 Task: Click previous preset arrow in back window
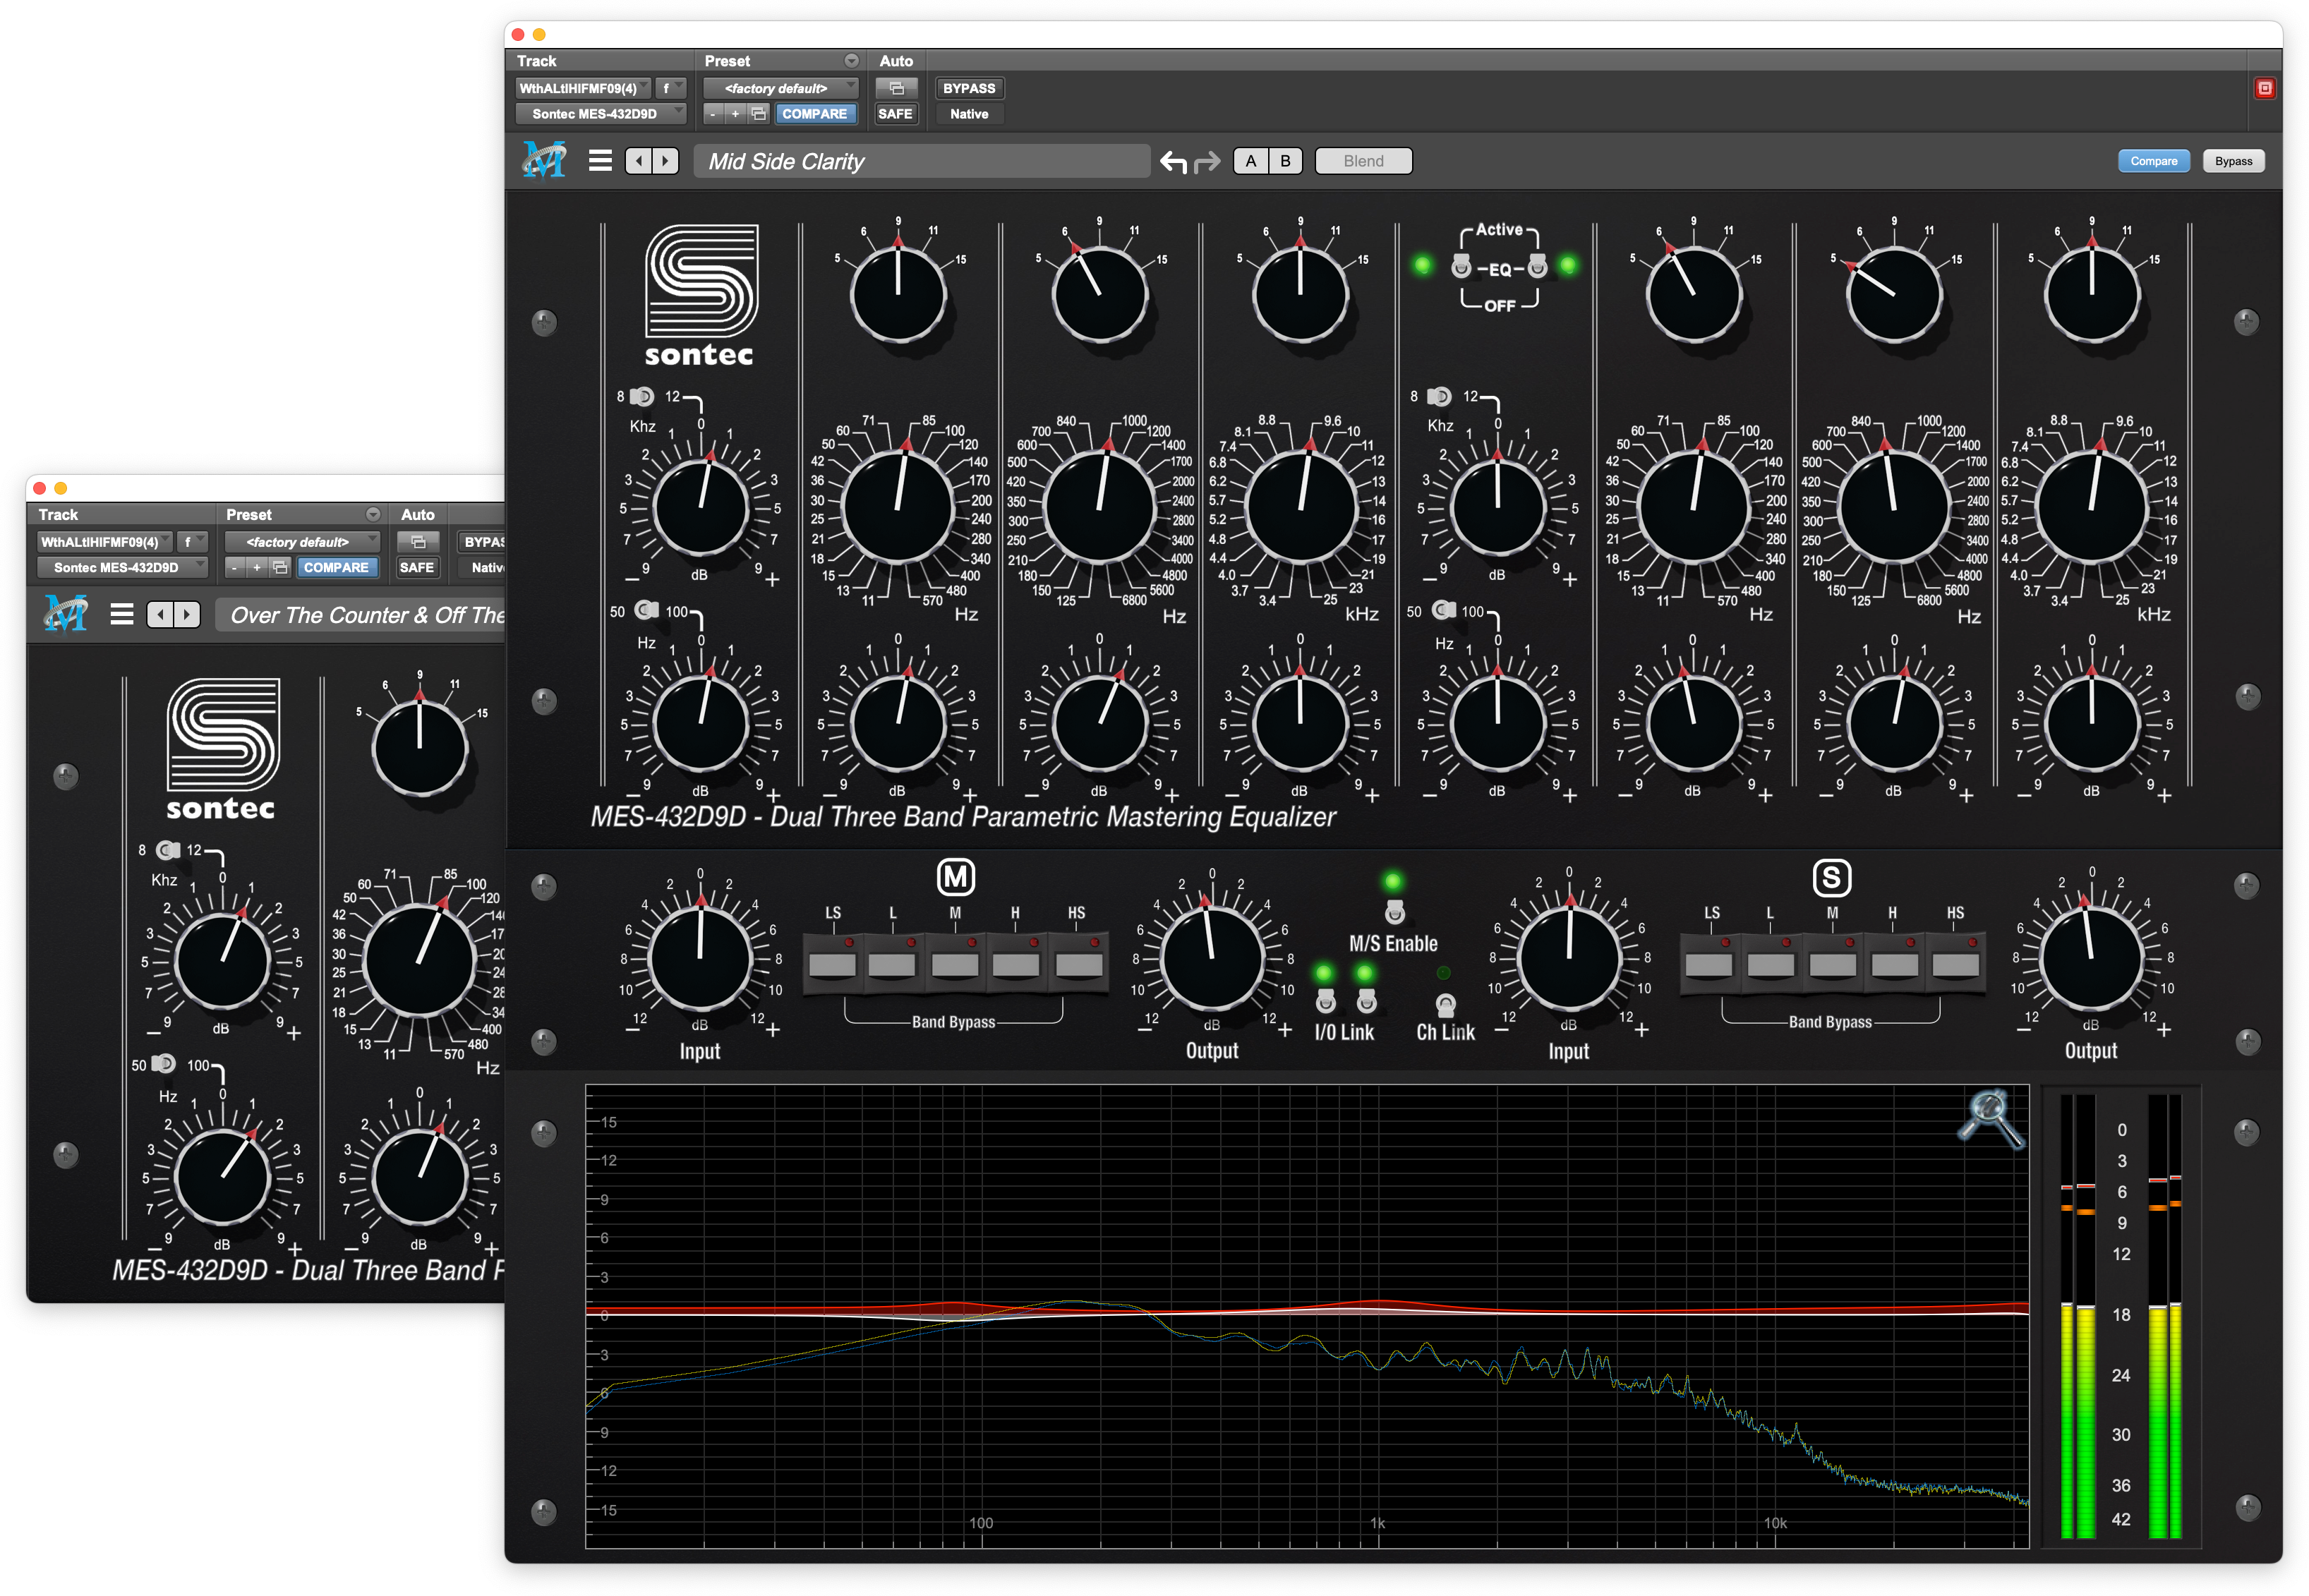160,614
